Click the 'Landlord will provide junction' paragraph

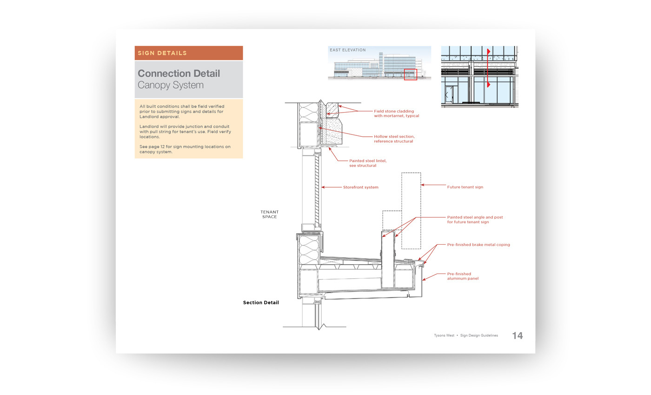pyautogui.click(x=185, y=132)
